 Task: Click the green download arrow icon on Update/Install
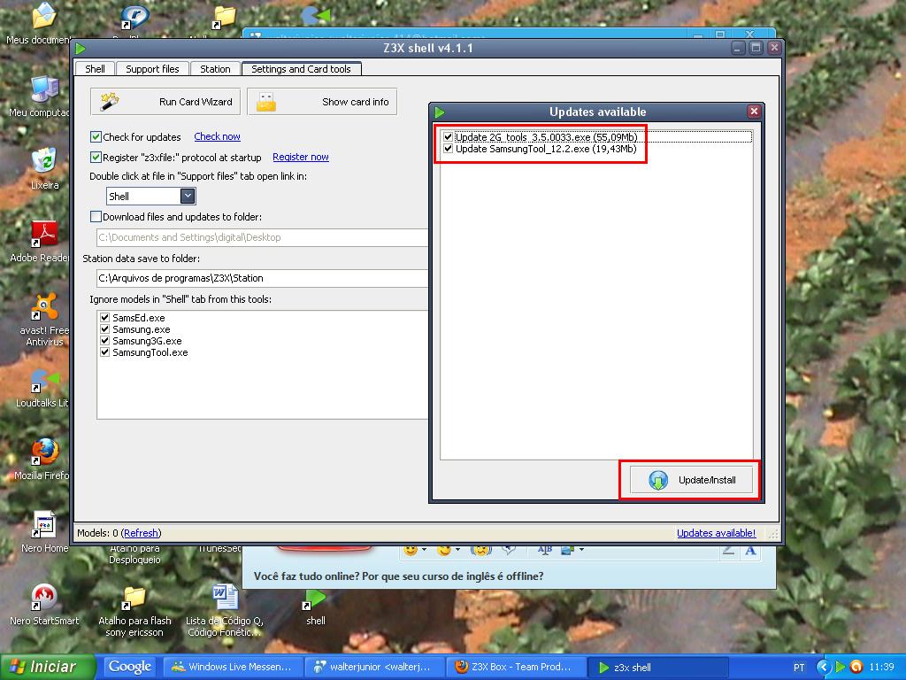click(x=658, y=480)
